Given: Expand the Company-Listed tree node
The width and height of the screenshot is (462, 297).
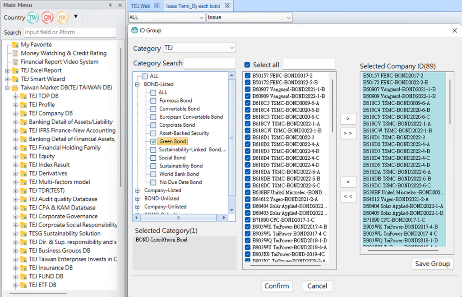Looking at the screenshot, I should (x=138, y=190).
